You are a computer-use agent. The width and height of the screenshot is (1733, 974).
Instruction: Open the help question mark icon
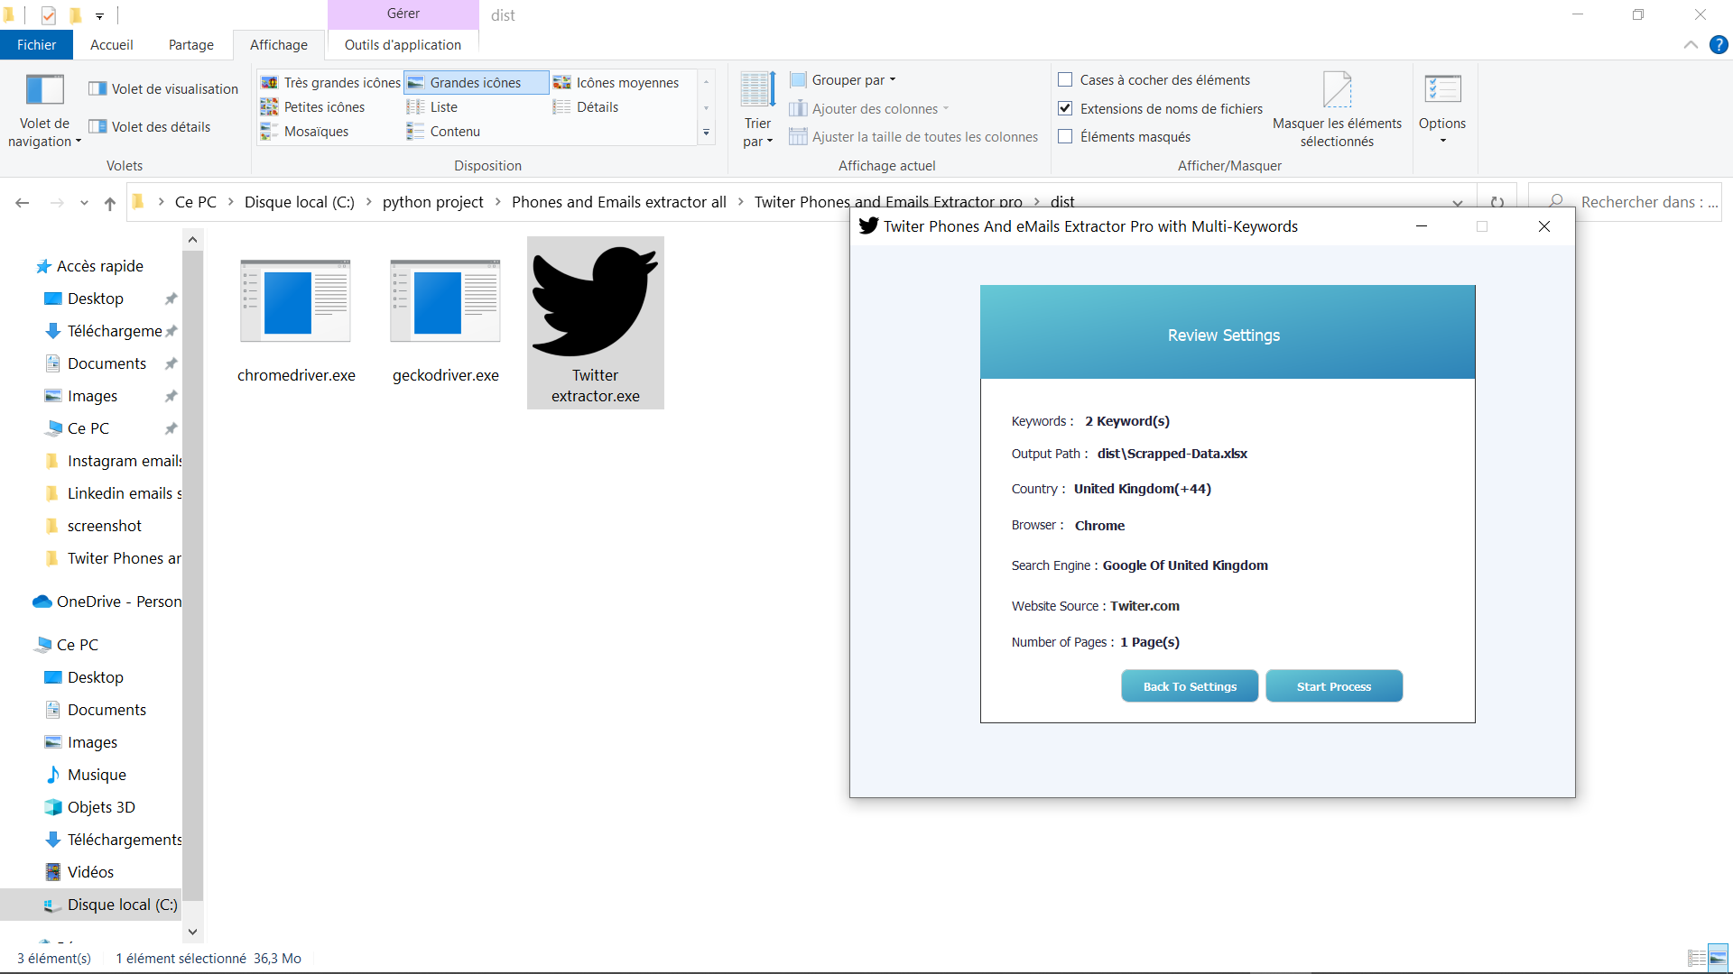(1719, 44)
